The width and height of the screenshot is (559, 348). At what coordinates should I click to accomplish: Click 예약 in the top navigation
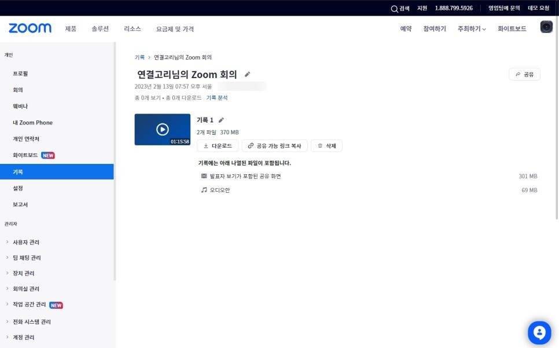click(406, 29)
